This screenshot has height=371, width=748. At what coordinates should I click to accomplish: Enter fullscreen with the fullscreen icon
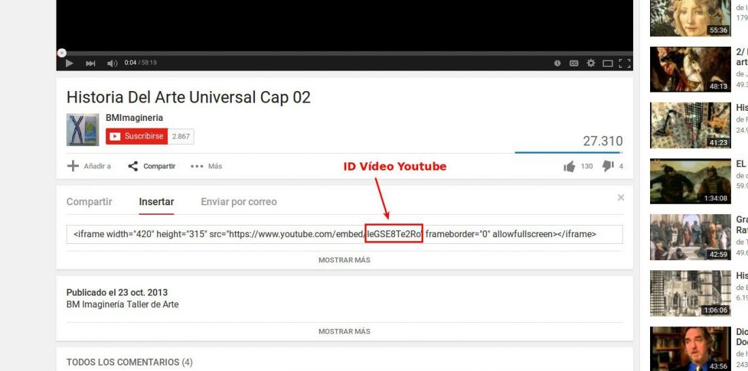point(624,63)
